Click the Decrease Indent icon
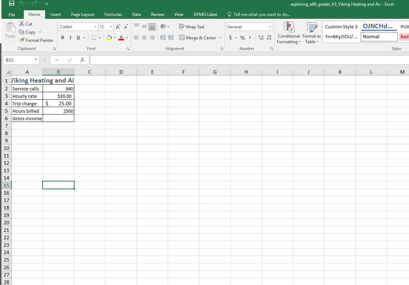The width and height of the screenshot is (409, 285). click(163, 38)
